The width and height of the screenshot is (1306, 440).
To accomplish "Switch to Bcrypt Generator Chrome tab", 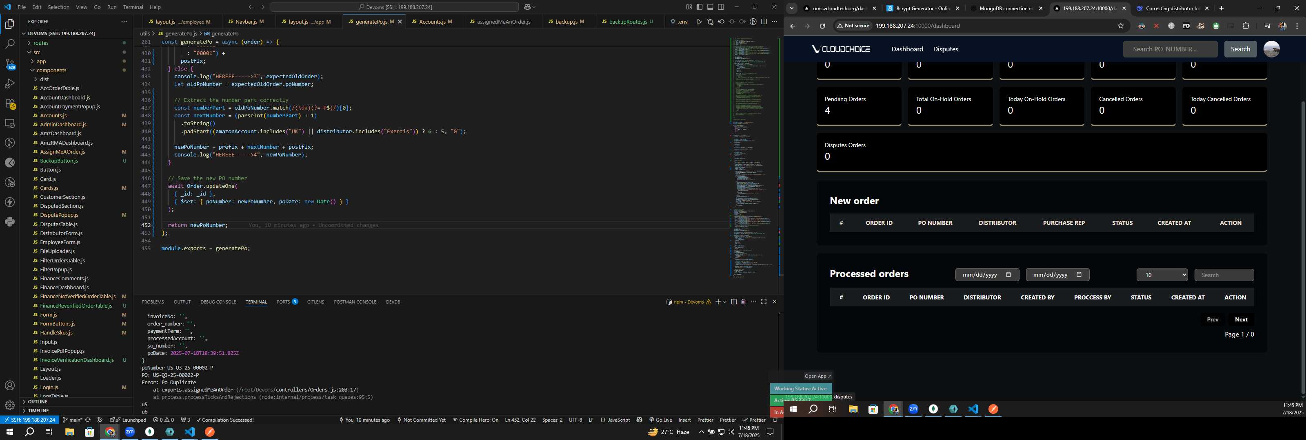I will click(923, 8).
